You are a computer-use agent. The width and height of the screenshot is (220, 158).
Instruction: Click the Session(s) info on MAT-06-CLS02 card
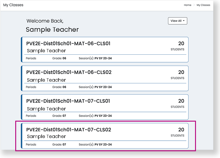click(x=95, y=87)
